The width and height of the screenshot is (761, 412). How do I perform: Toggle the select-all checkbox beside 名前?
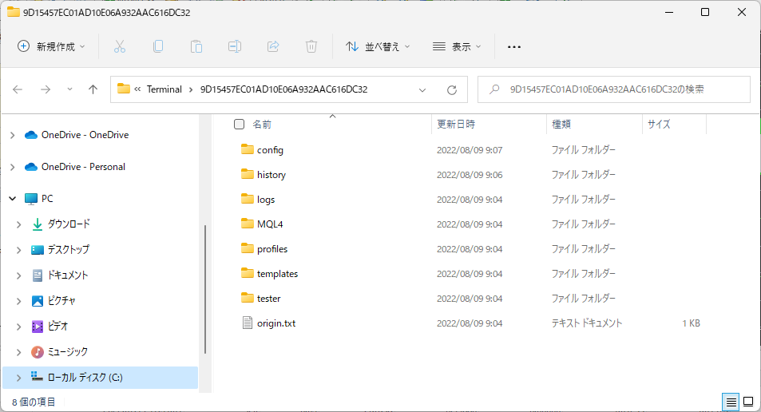(x=239, y=125)
